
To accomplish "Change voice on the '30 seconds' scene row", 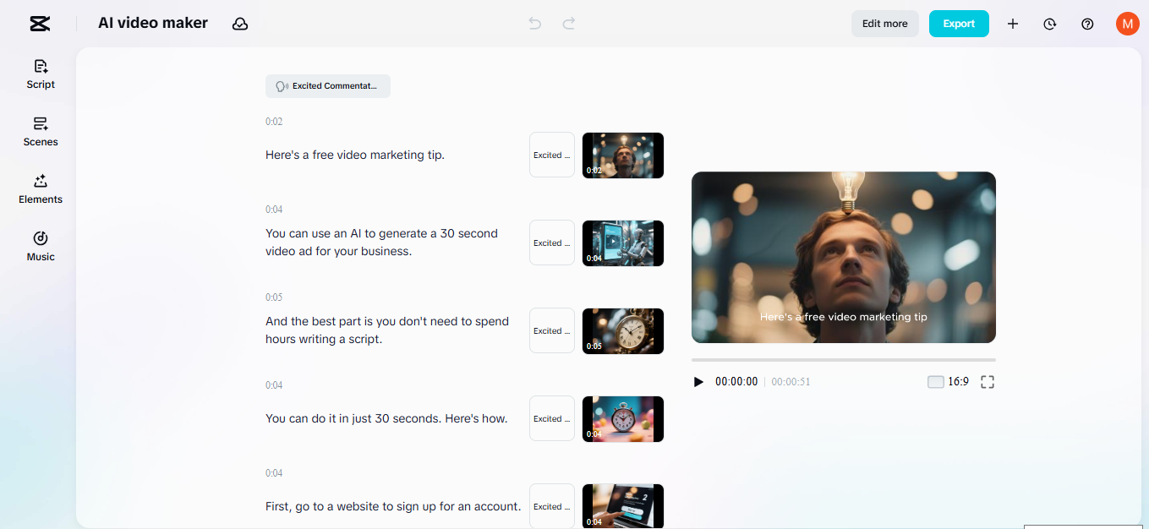I will pyautogui.click(x=551, y=418).
